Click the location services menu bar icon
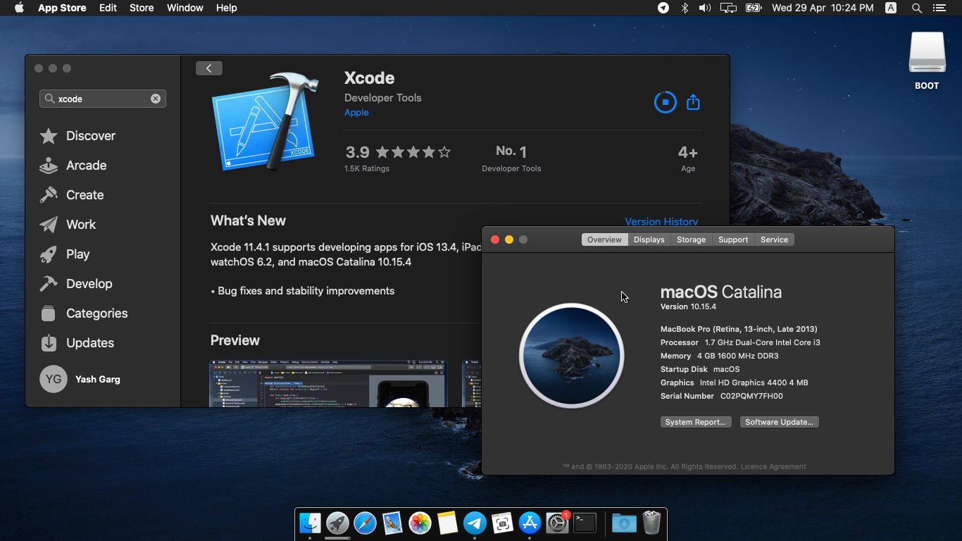The width and height of the screenshot is (962, 541). pos(663,8)
